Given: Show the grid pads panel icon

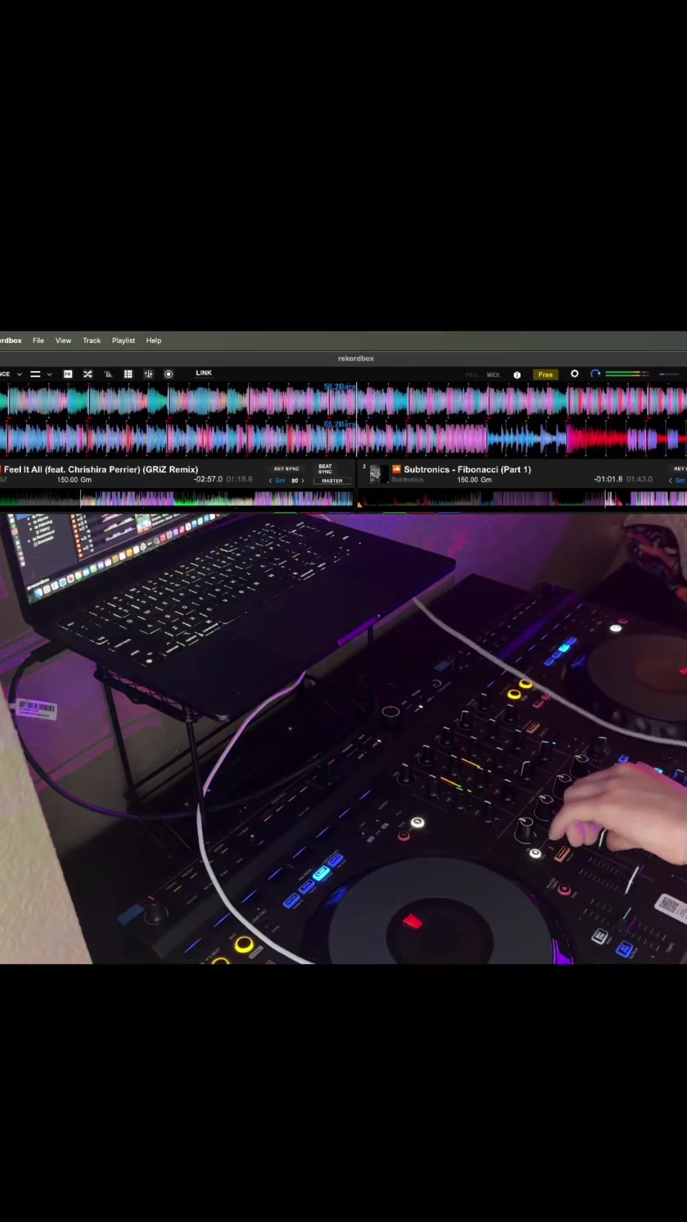Looking at the screenshot, I should 128,374.
